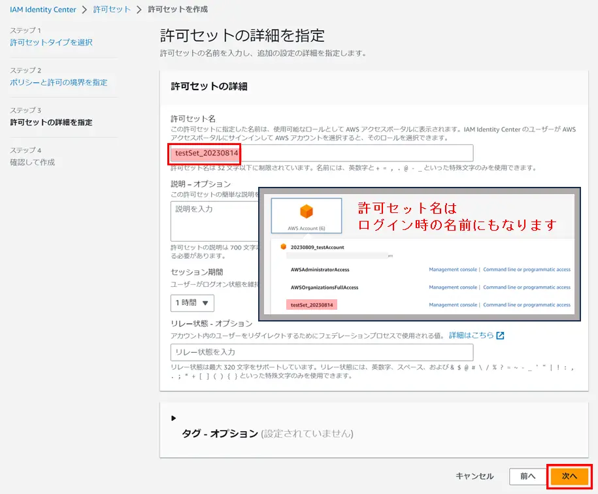
Task: Go to 許可セット breadcrumb link
Action: pos(112,10)
